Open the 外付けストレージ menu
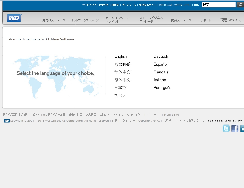Viewport: 244px width, 188px height. 54,20
